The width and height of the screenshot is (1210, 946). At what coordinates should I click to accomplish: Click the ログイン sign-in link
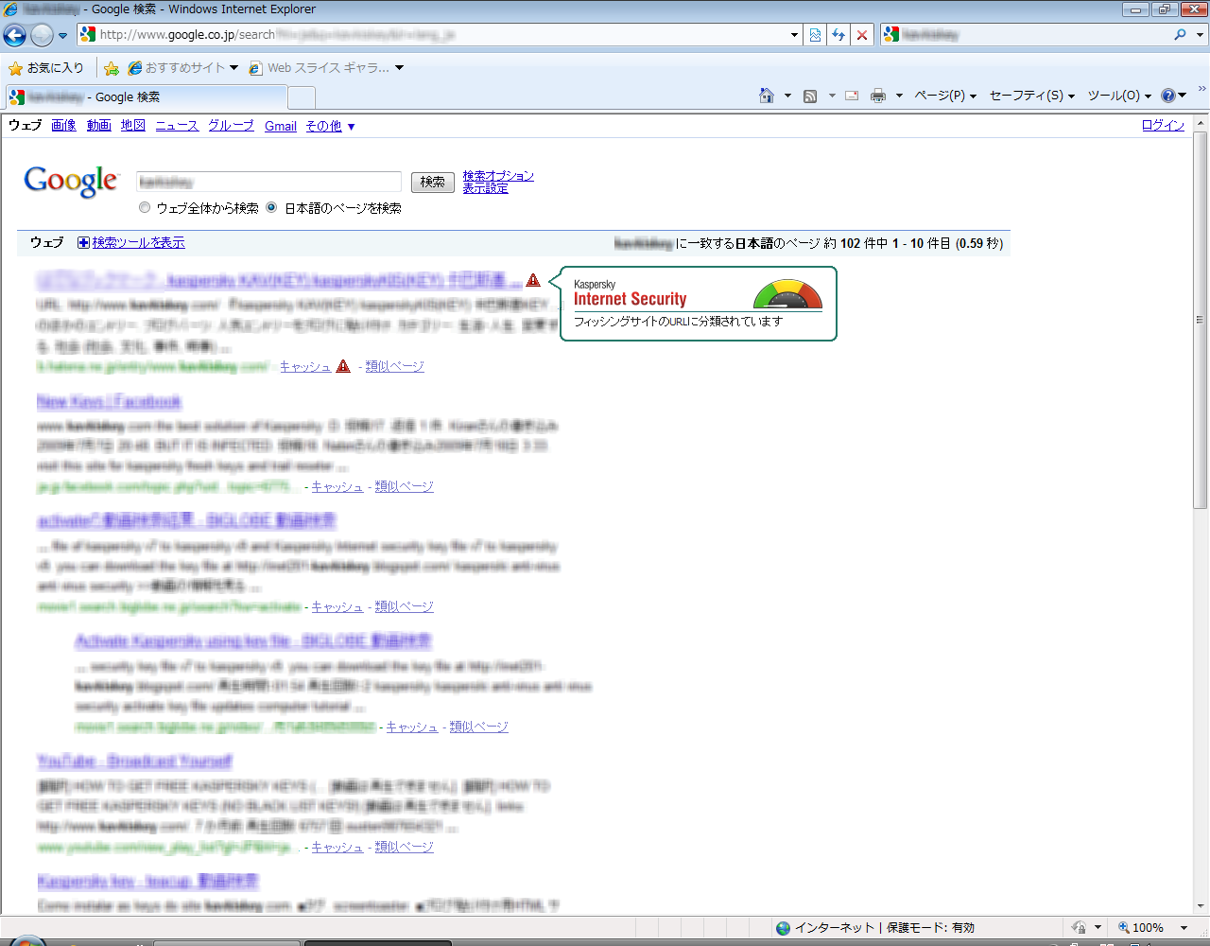pos(1163,125)
